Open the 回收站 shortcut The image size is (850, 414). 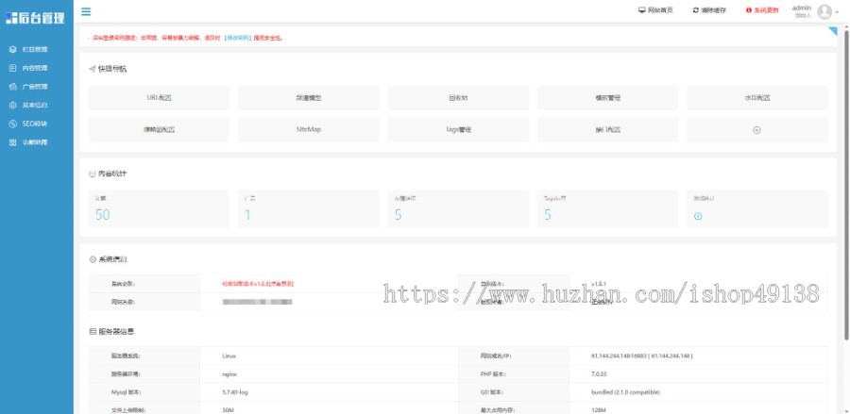[x=458, y=98]
